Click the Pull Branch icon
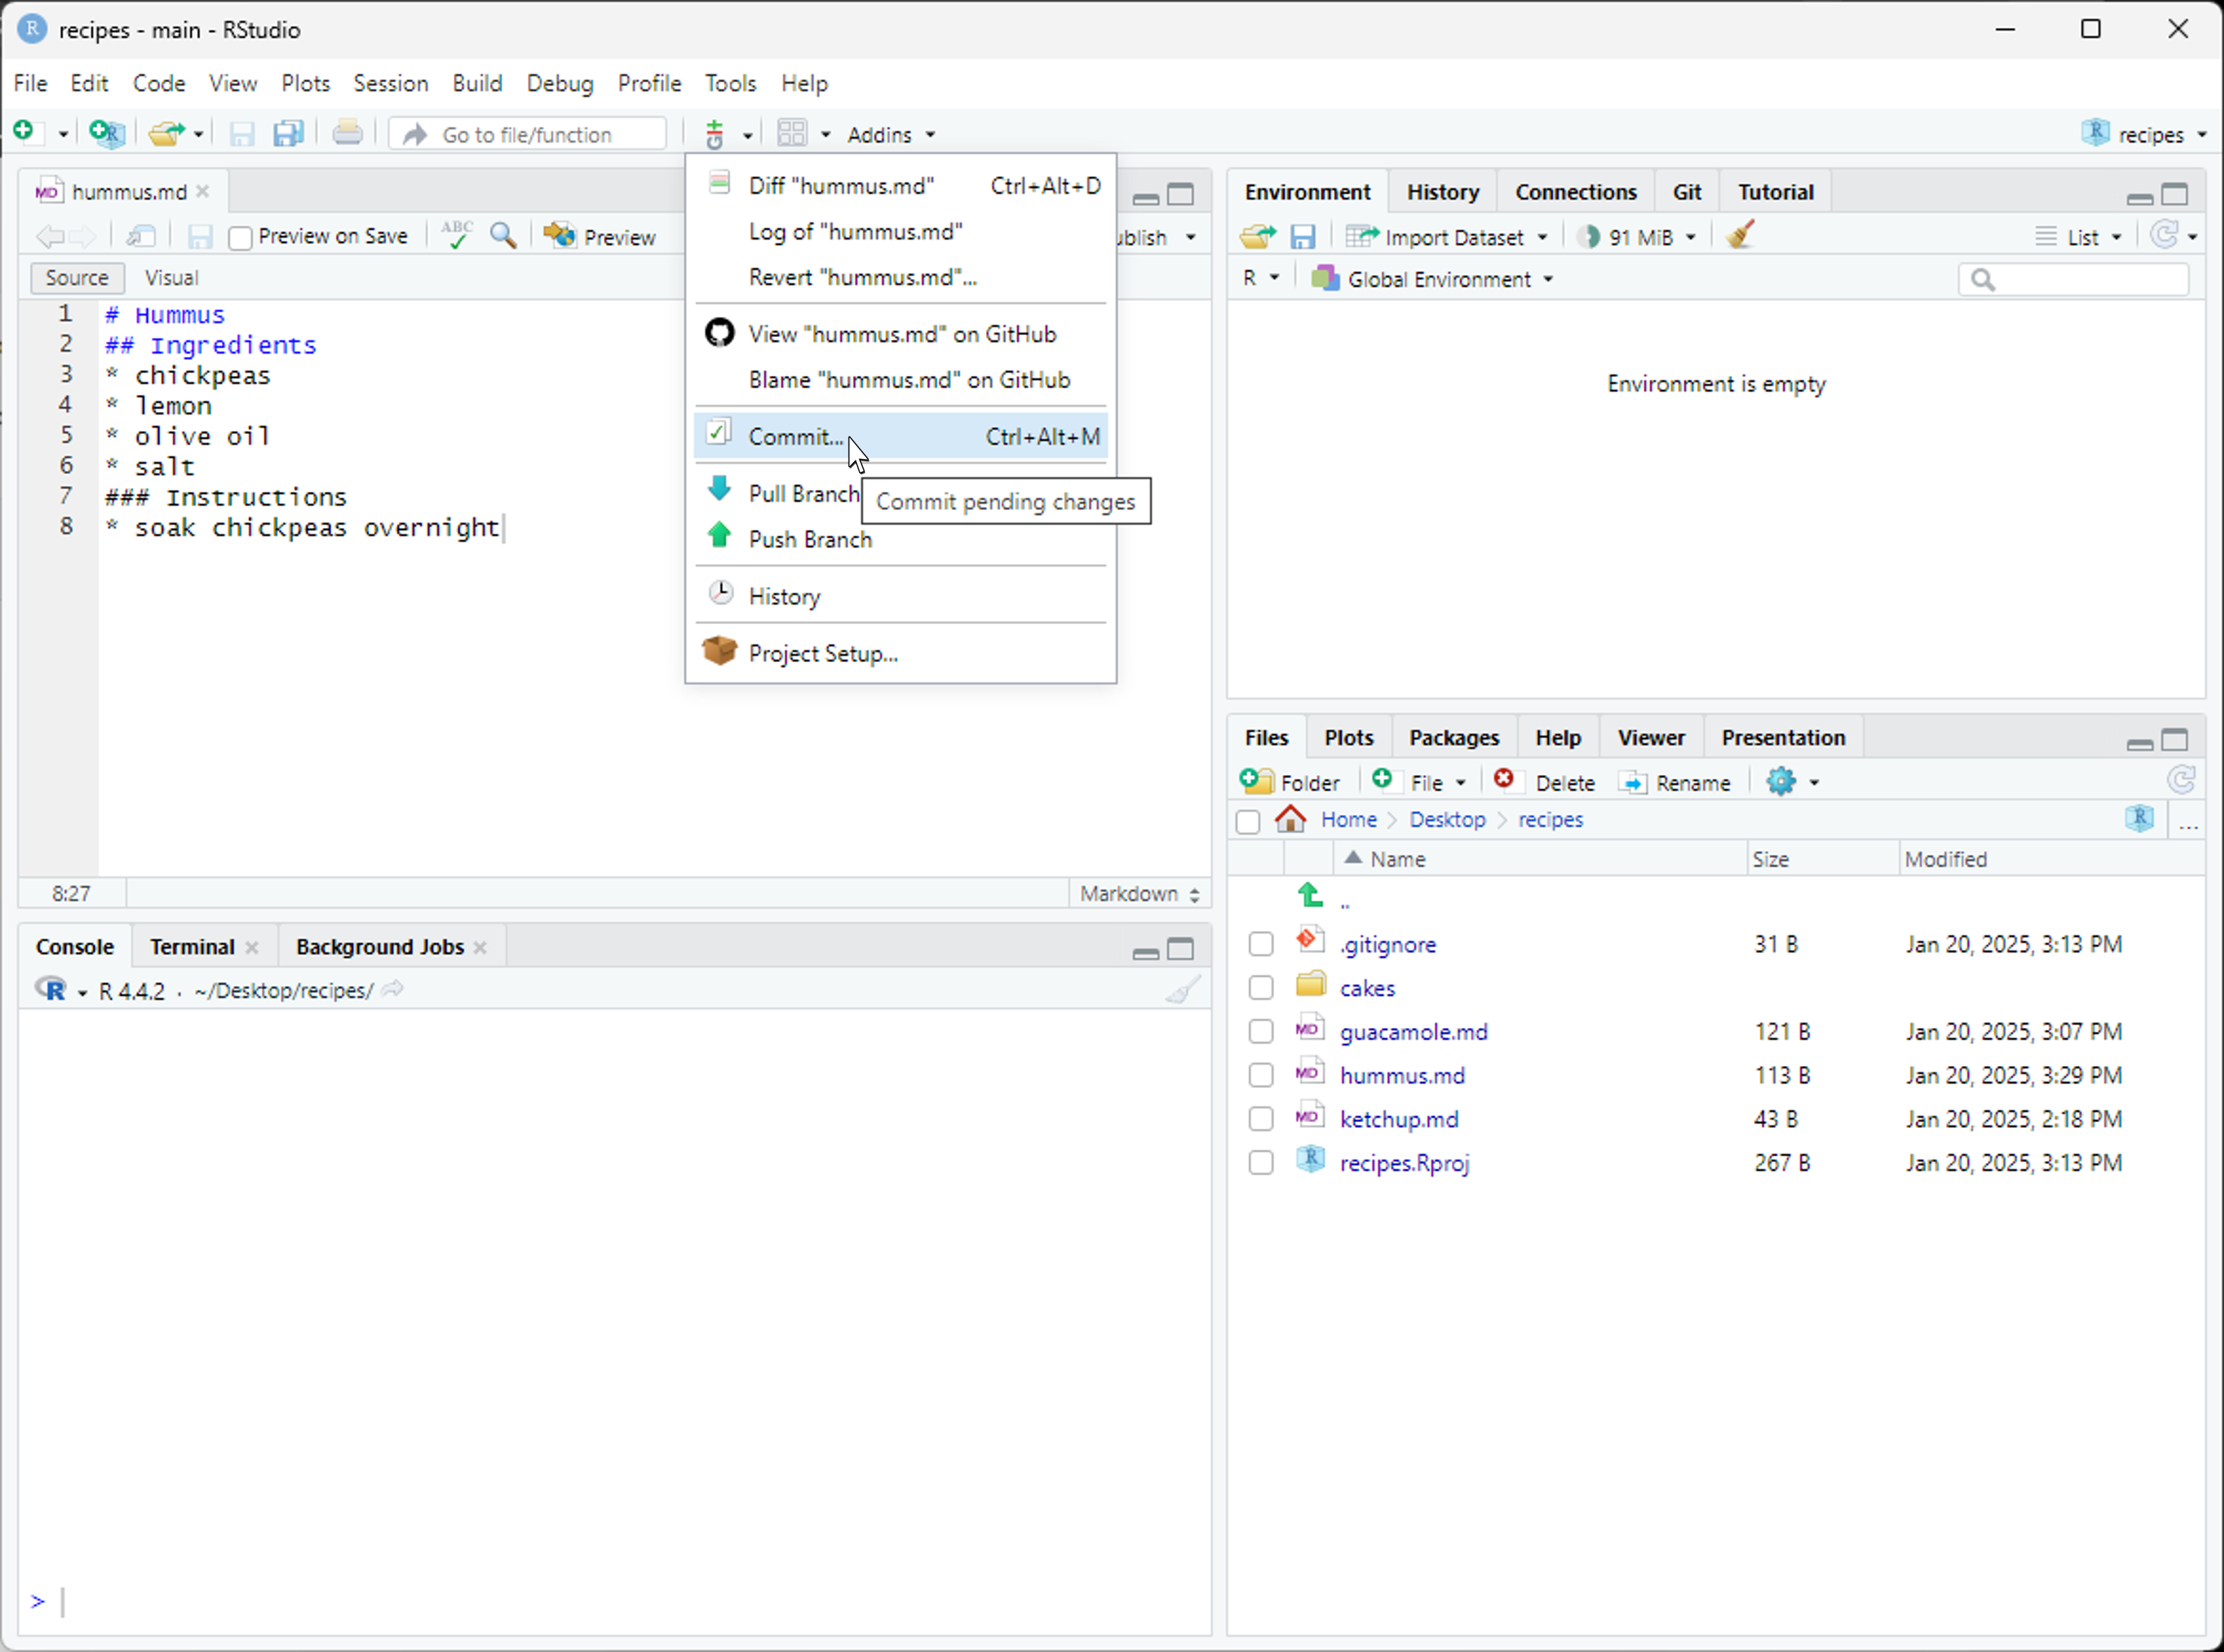This screenshot has height=1652, width=2224. click(722, 491)
